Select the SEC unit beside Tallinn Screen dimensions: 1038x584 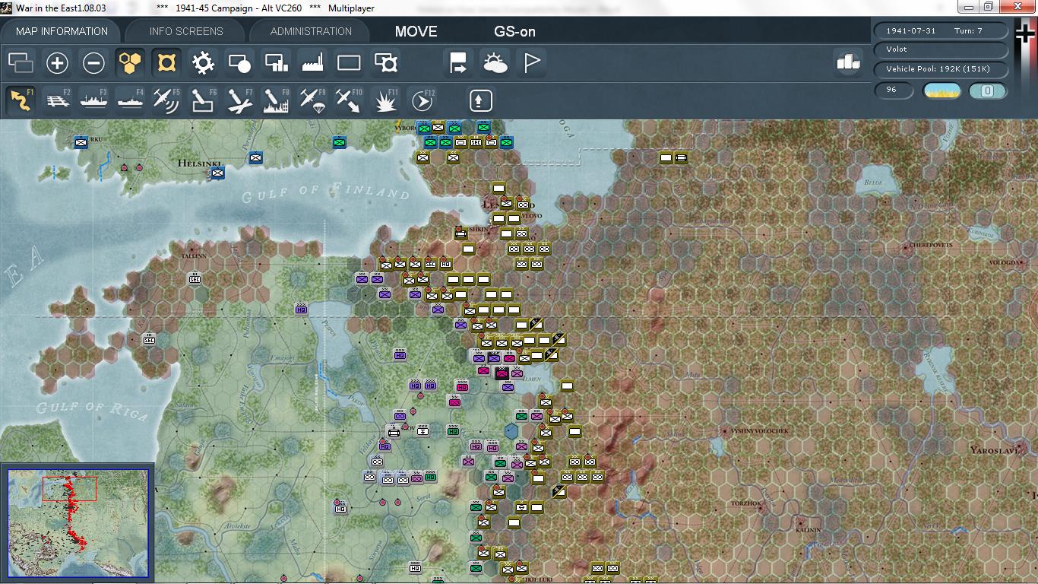[195, 278]
